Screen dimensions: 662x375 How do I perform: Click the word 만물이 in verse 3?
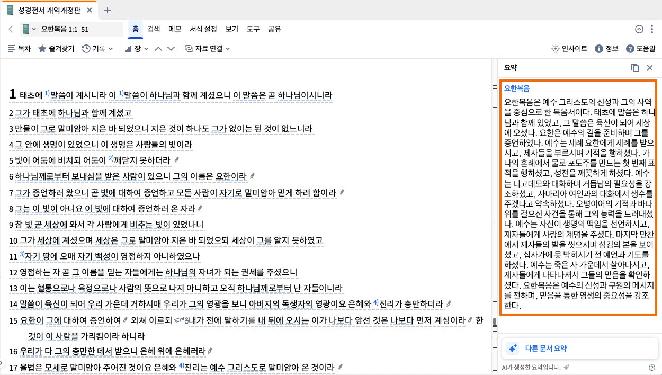tap(26, 129)
